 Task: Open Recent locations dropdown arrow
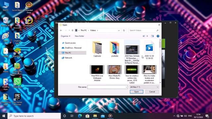click(x=69, y=30)
